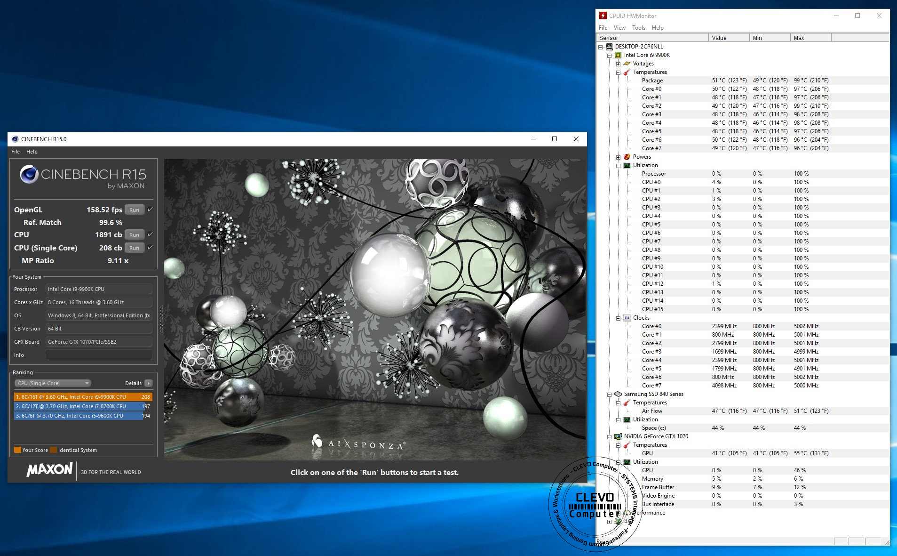Open HWMonitor Help menu
The width and height of the screenshot is (897, 556).
[658, 28]
